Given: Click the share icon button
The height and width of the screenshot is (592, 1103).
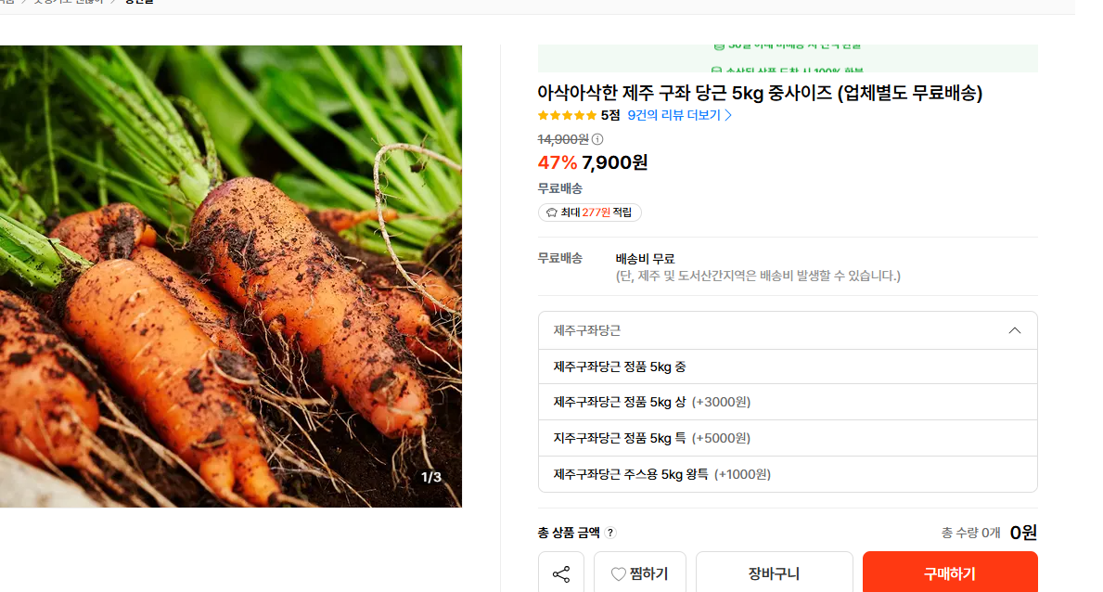Looking at the screenshot, I should (x=560, y=573).
